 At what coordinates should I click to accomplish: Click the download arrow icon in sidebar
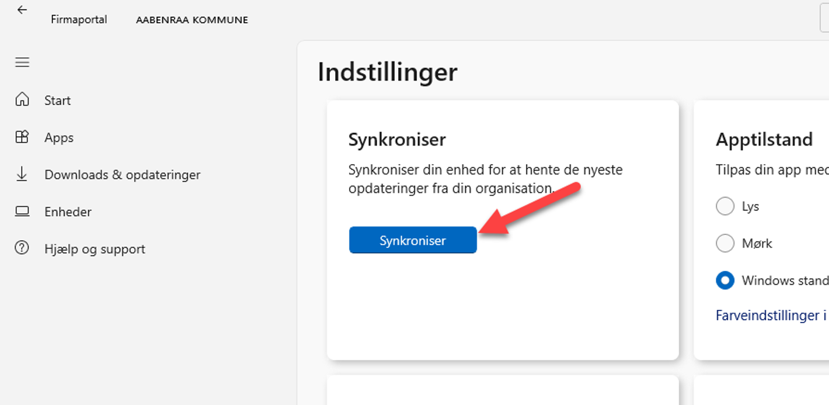(x=22, y=174)
